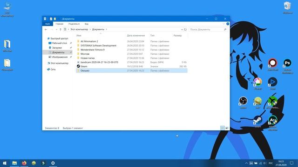Switch to large icons view button

(x=227, y=128)
